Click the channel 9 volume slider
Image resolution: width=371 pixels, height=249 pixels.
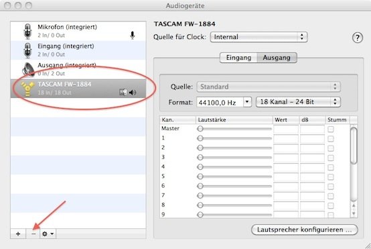tap(234, 215)
